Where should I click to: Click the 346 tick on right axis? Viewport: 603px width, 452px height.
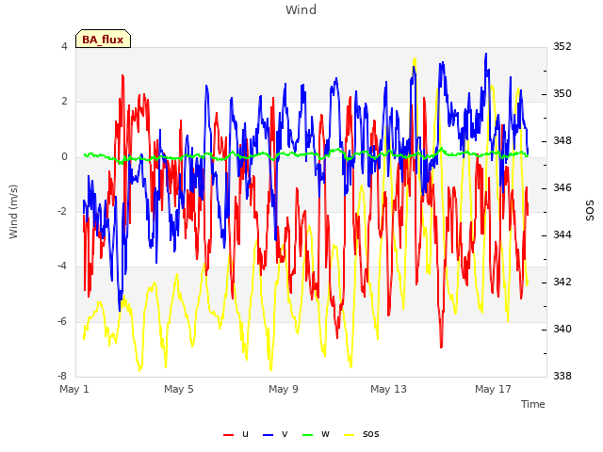562,187
